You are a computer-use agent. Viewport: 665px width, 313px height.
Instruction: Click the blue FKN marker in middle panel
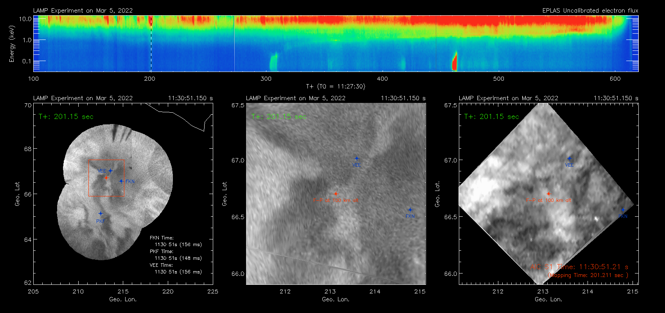(x=410, y=210)
